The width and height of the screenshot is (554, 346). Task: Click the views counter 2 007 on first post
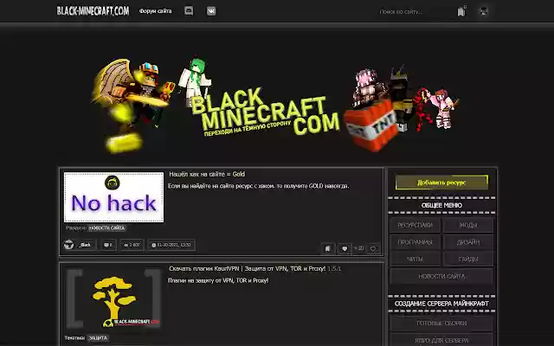(x=132, y=245)
